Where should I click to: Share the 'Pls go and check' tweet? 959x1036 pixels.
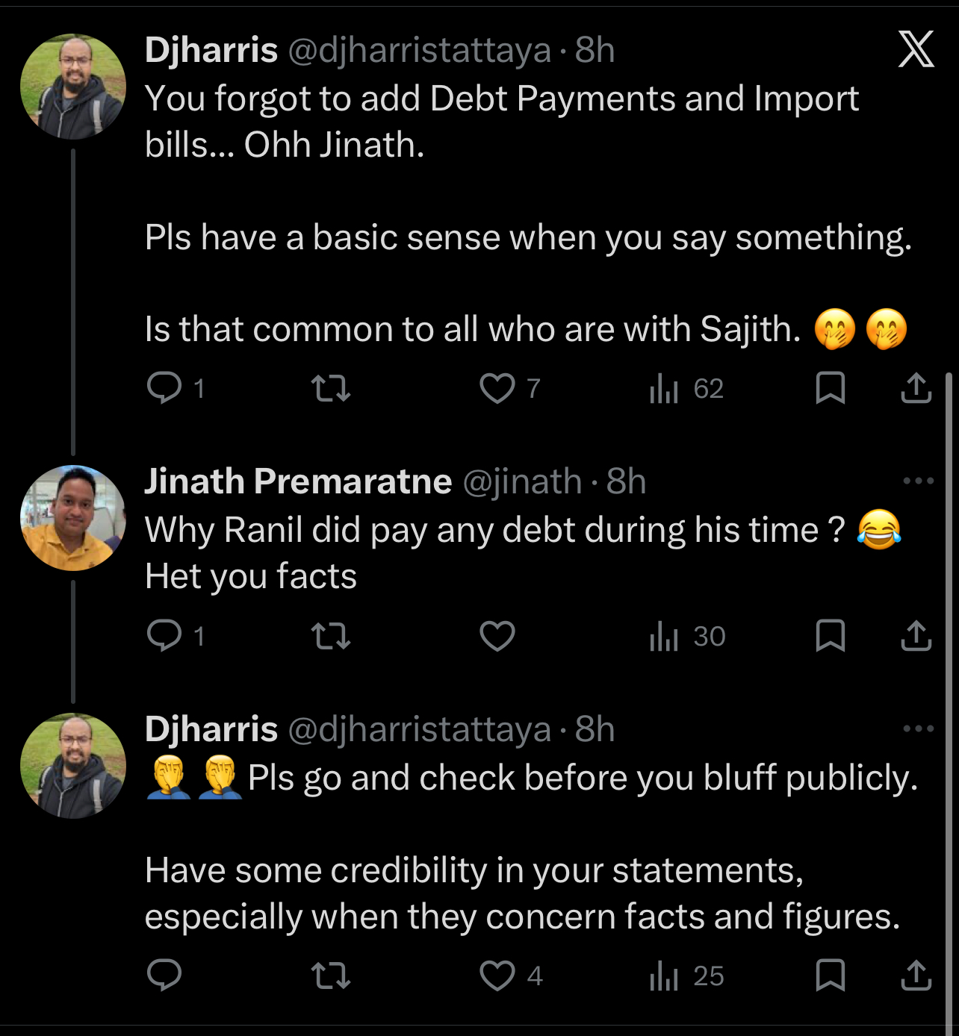point(916,976)
